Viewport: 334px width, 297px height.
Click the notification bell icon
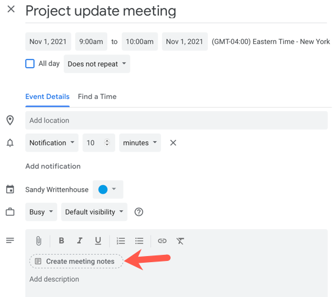[10, 143]
